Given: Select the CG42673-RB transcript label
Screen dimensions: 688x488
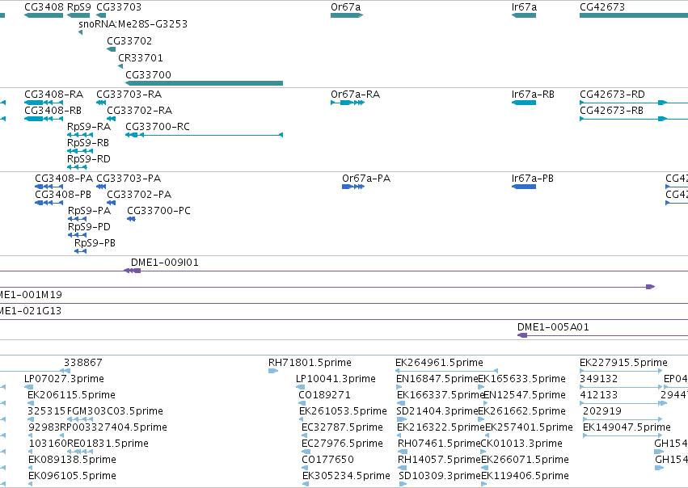Looking at the screenshot, I should click(x=612, y=111).
